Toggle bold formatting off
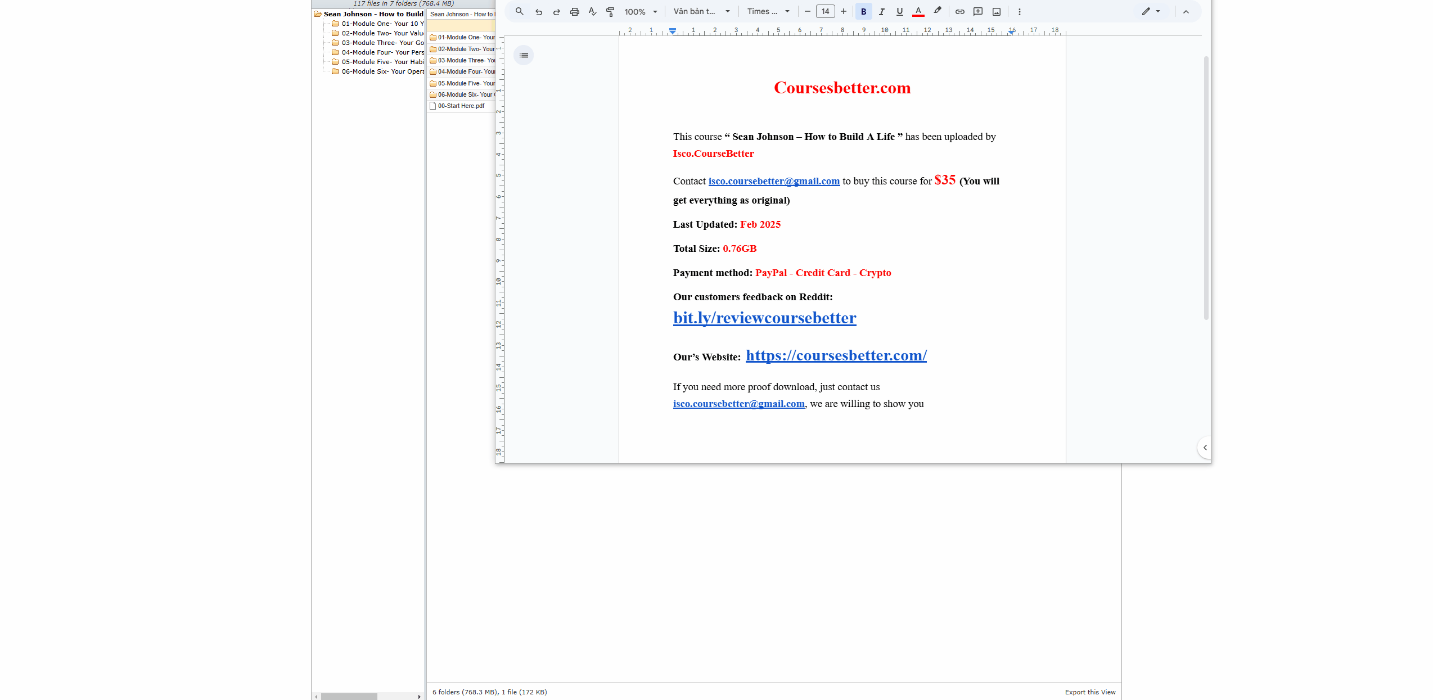This screenshot has height=700, width=1433. (x=863, y=11)
